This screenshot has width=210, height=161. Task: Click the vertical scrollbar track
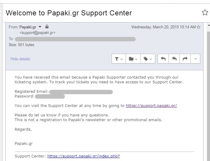(209, 94)
